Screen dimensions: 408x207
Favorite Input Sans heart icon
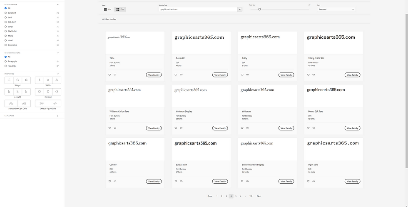pos(308,181)
